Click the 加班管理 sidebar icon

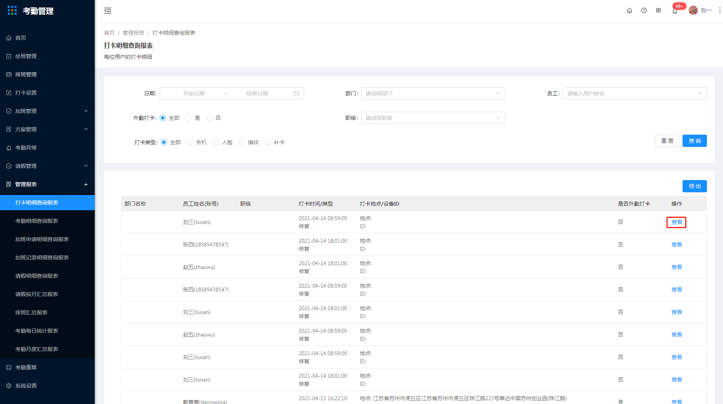tap(9, 111)
